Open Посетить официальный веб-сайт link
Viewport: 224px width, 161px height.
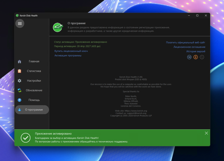click(185, 43)
